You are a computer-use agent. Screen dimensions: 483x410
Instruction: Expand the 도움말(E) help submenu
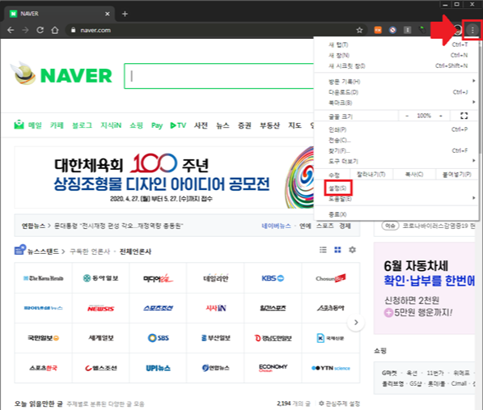pos(396,199)
